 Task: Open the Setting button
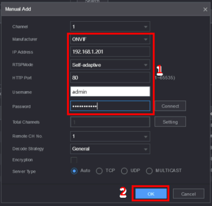[x=170, y=122]
